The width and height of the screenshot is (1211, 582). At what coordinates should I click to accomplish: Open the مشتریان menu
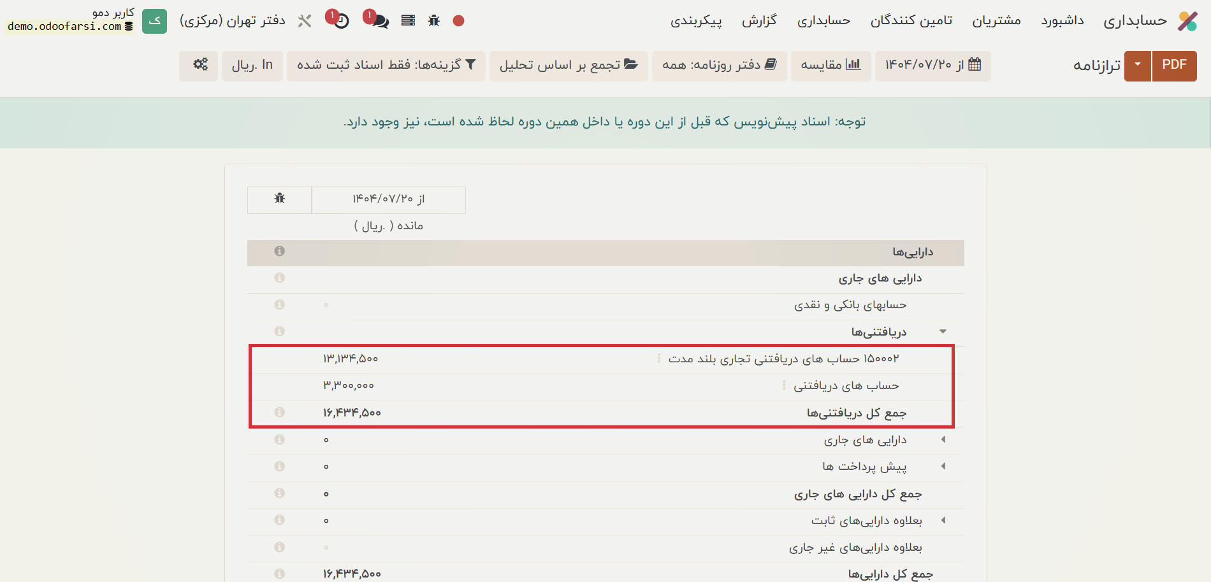996,21
